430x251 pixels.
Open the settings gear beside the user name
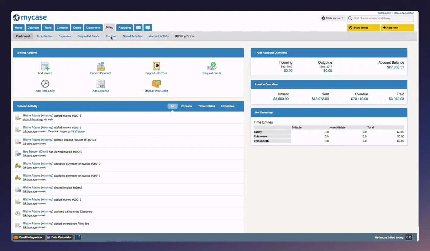coord(323,18)
